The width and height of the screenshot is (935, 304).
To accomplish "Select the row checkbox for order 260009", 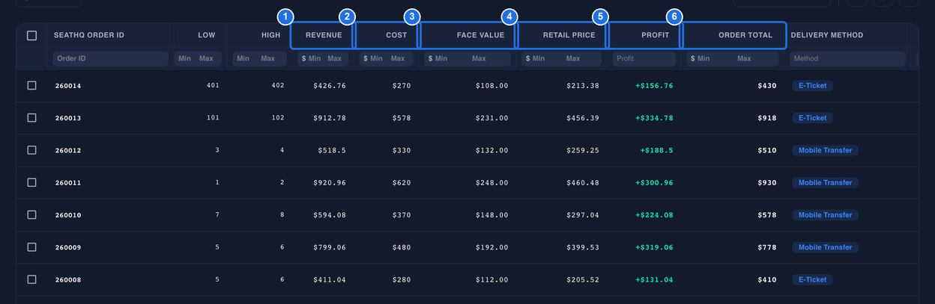I will pos(31,247).
